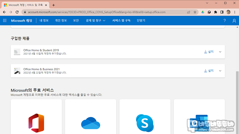239x134 pixels.
Task: Click Office Home & Business 2021 thumbnail
Action: click(x=17, y=71)
